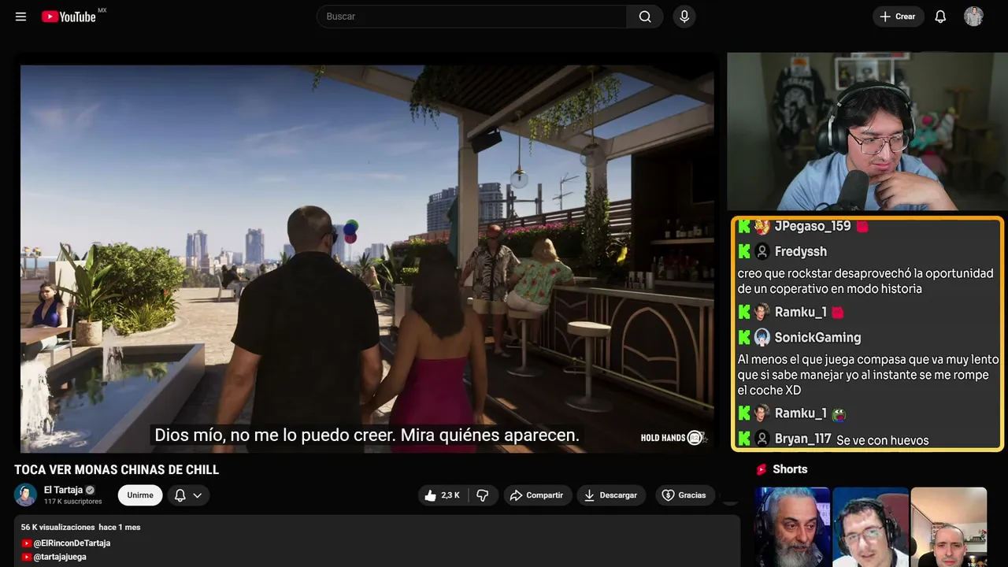Open the @tartajajuega channel link

[60, 557]
